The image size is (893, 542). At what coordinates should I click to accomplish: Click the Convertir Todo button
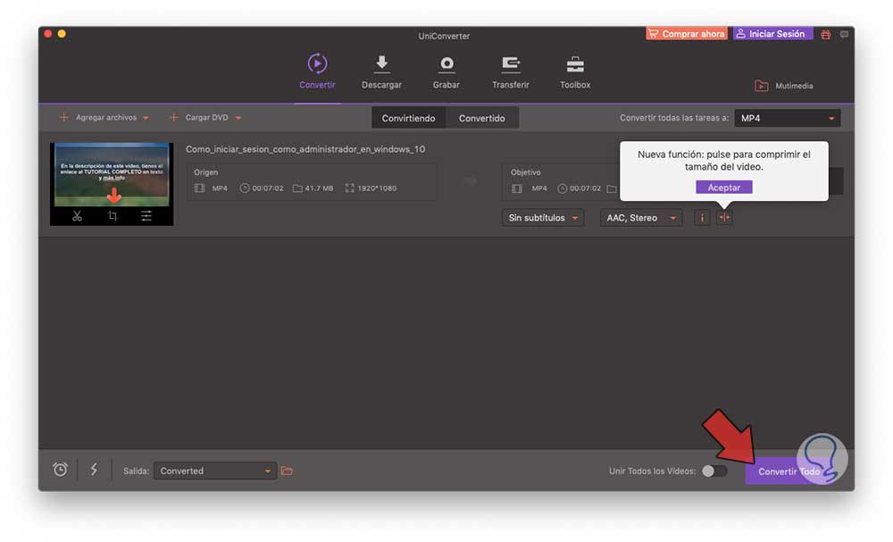pos(789,471)
